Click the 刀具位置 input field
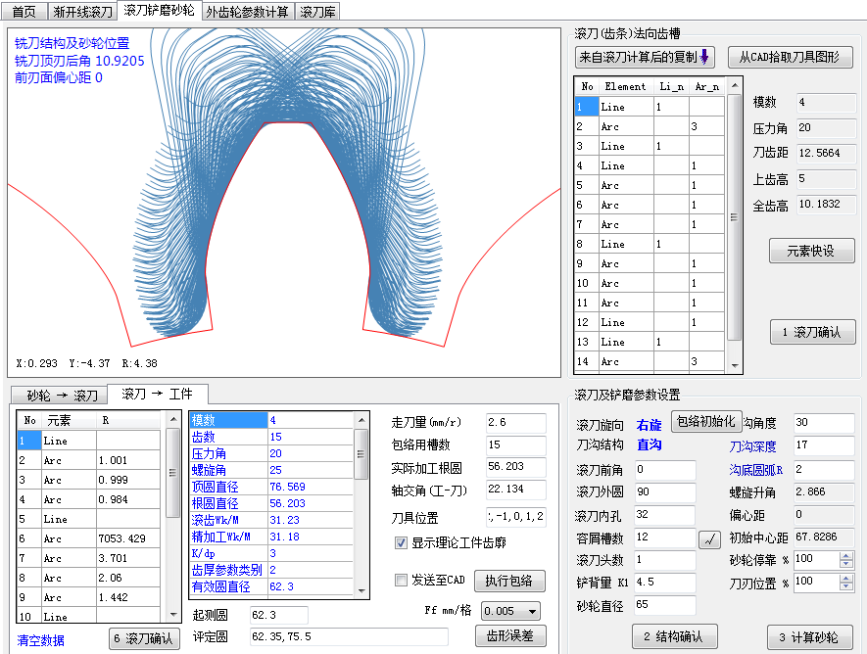Screen dimensions: 867x654 [516, 517]
